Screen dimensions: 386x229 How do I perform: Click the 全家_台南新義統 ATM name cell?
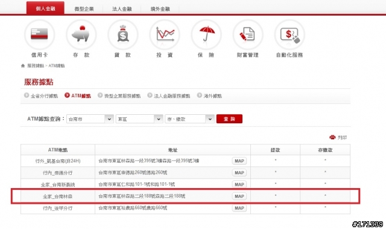coord(58,185)
